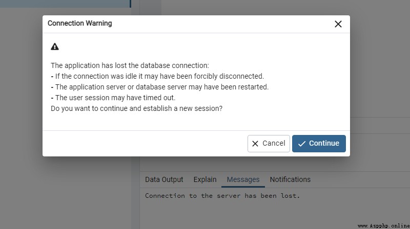Cancel re-establishing the session
410x229 pixels.
[x=269, y=144]
